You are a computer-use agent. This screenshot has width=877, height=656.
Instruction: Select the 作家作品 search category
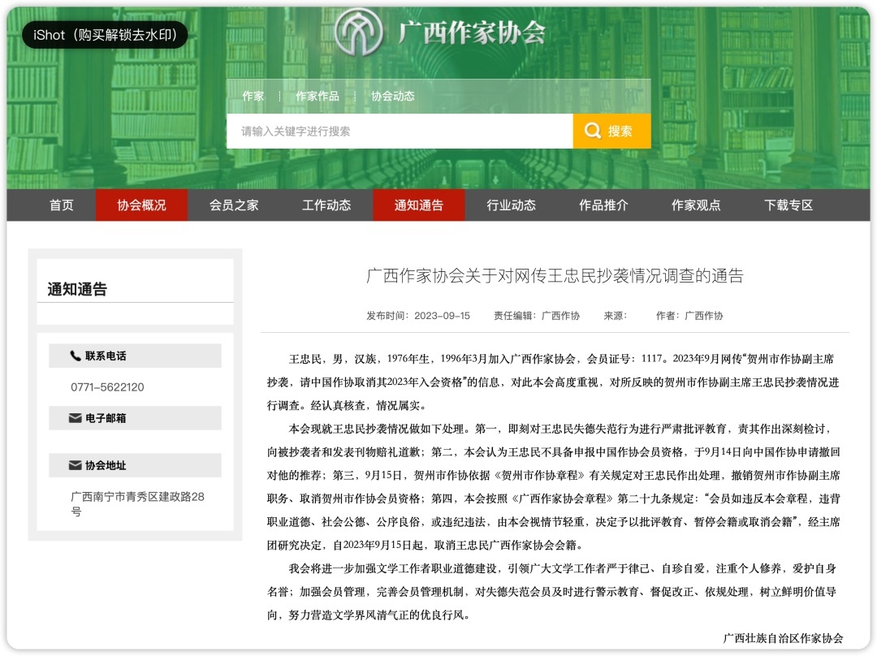coord(317,96)
